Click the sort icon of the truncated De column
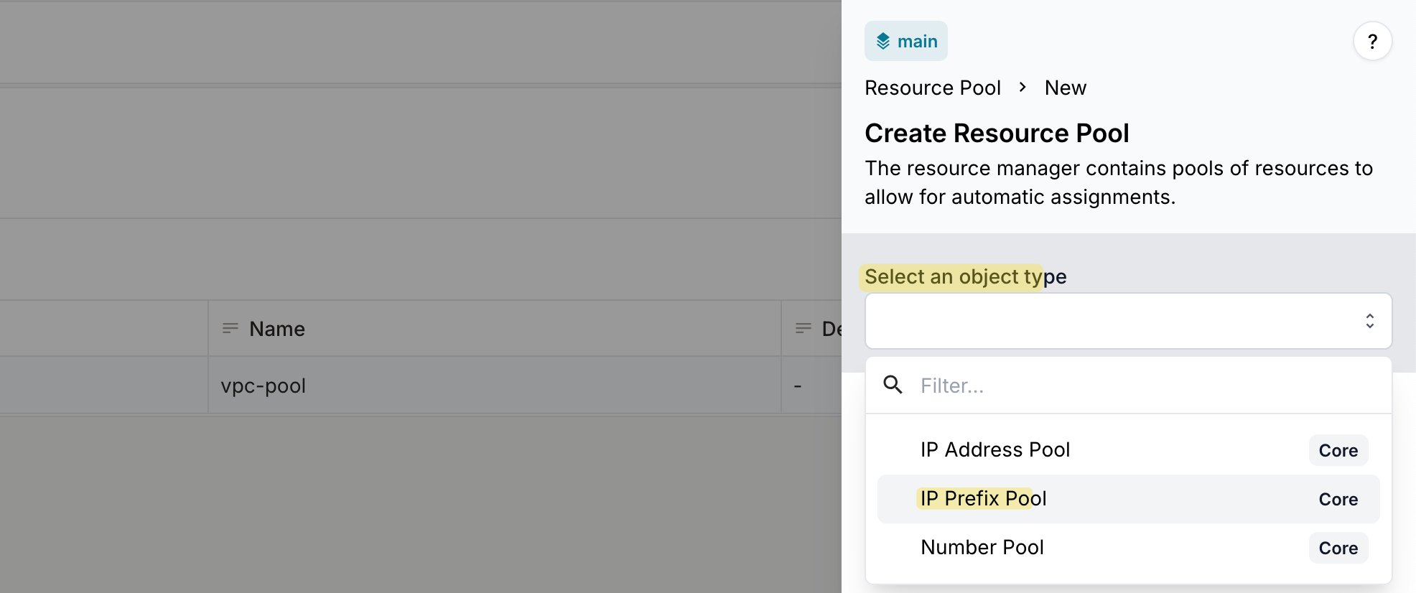Viewport: 1416px width, 593px height. pyautogui.click(x=803, y=328)
